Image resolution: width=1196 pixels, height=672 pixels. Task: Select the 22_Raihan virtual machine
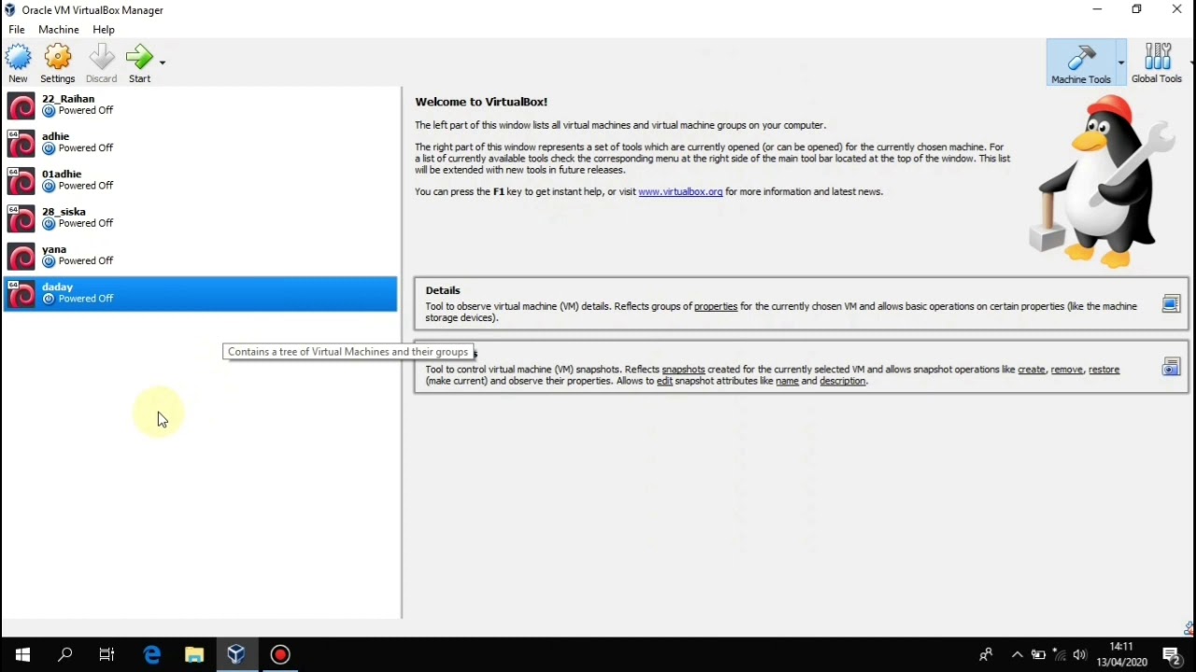pos(200,105)
